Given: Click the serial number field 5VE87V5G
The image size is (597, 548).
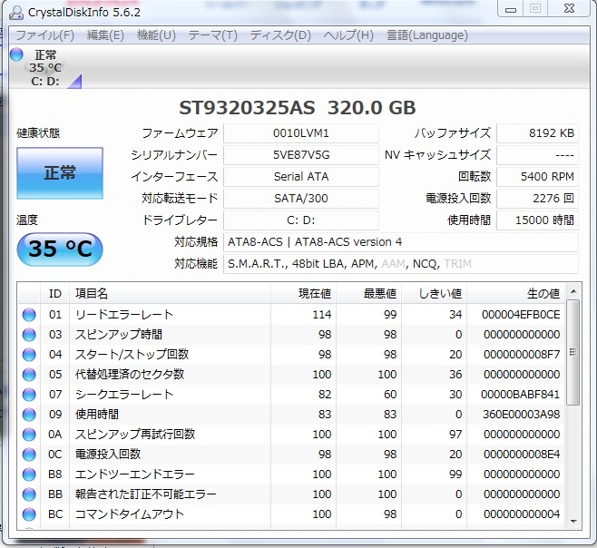Looking at the screenshot, I should pos(300,154).
